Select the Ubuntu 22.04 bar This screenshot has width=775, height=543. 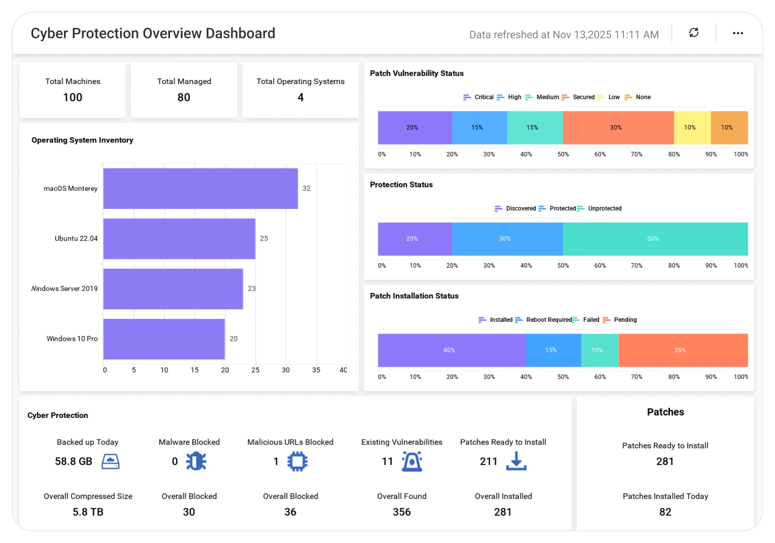[179, 239]
